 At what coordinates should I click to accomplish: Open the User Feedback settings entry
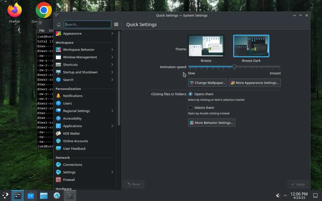(85, 148)
